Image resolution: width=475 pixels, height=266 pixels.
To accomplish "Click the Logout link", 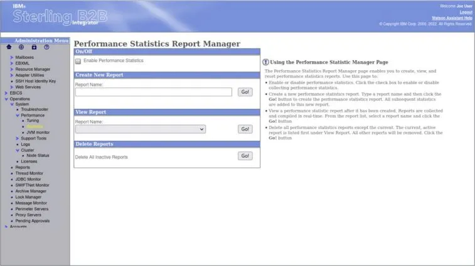I will 466,12.
